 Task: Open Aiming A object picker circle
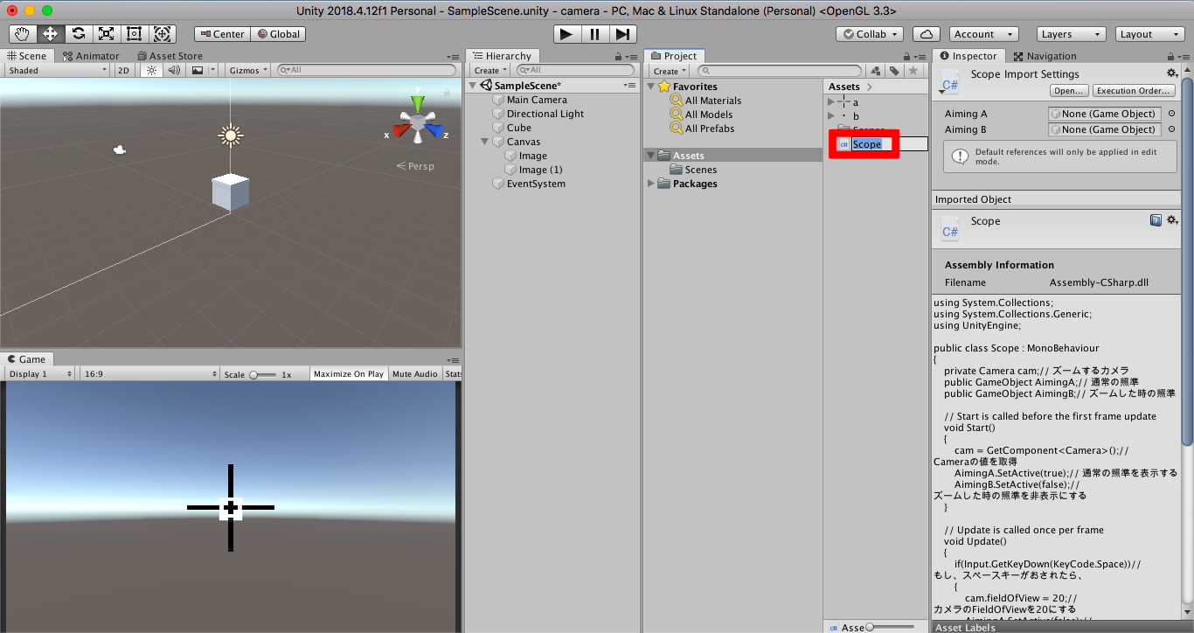coord(1171,114)
